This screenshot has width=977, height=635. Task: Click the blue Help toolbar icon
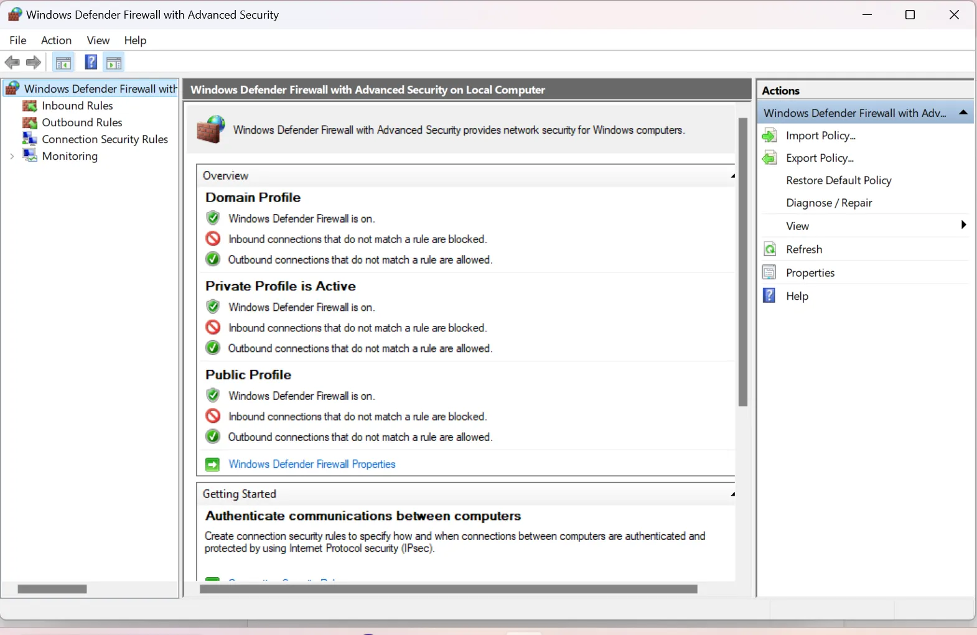coord(91,62)
